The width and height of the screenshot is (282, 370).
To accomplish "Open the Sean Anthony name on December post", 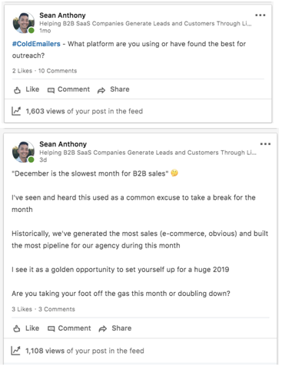I will click(63, 144).
